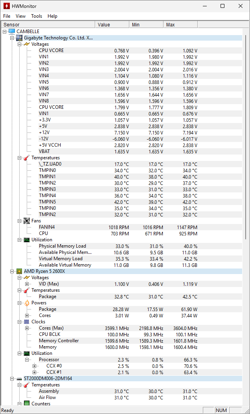
Task: Click the Ryzen Utilization graph icon
Action: tap(27, 353)
